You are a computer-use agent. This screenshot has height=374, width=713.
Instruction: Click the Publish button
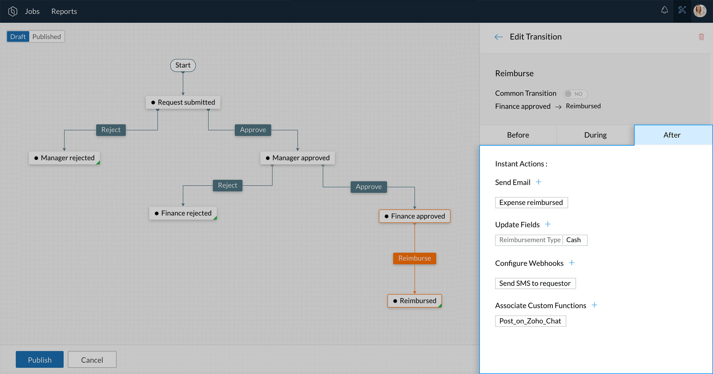coord(40,360)
